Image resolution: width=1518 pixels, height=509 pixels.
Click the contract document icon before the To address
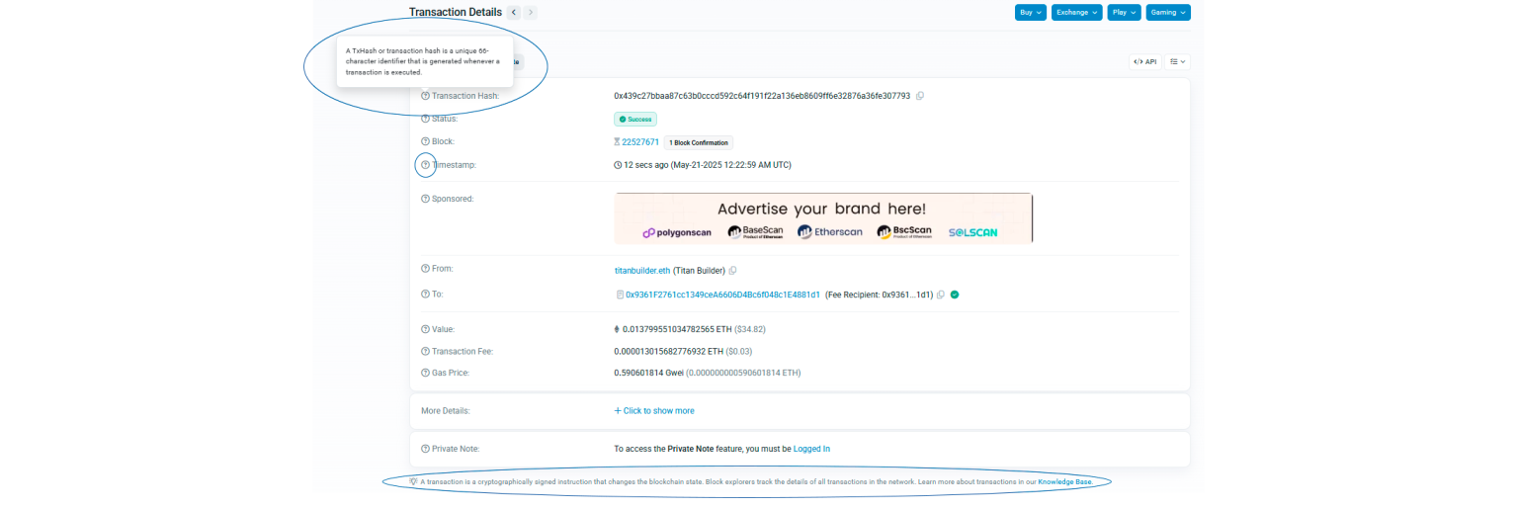[620, 295]
